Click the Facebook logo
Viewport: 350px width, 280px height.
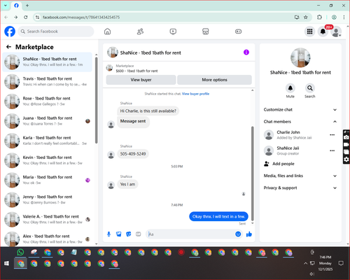pyautogui.click(x=10, y=31)
